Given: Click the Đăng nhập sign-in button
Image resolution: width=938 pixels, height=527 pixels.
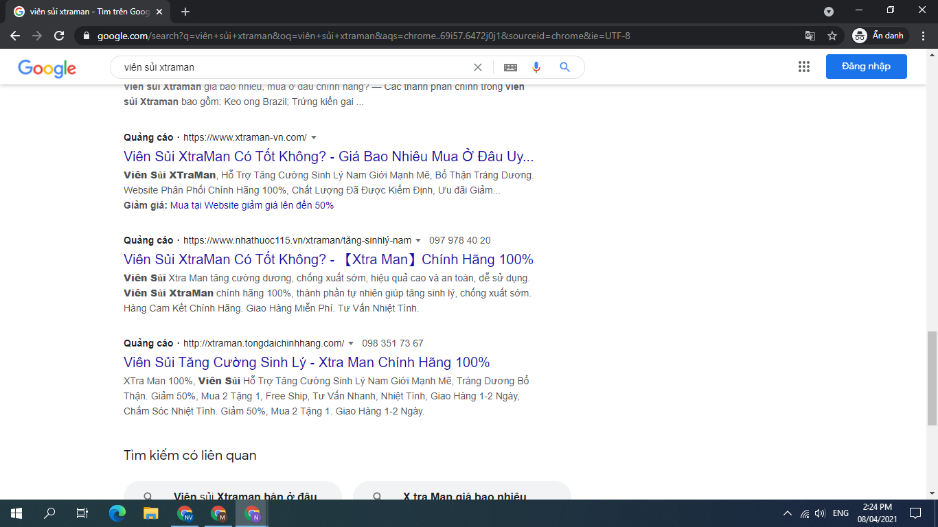Looking at the screenshot, I should 866,67.
